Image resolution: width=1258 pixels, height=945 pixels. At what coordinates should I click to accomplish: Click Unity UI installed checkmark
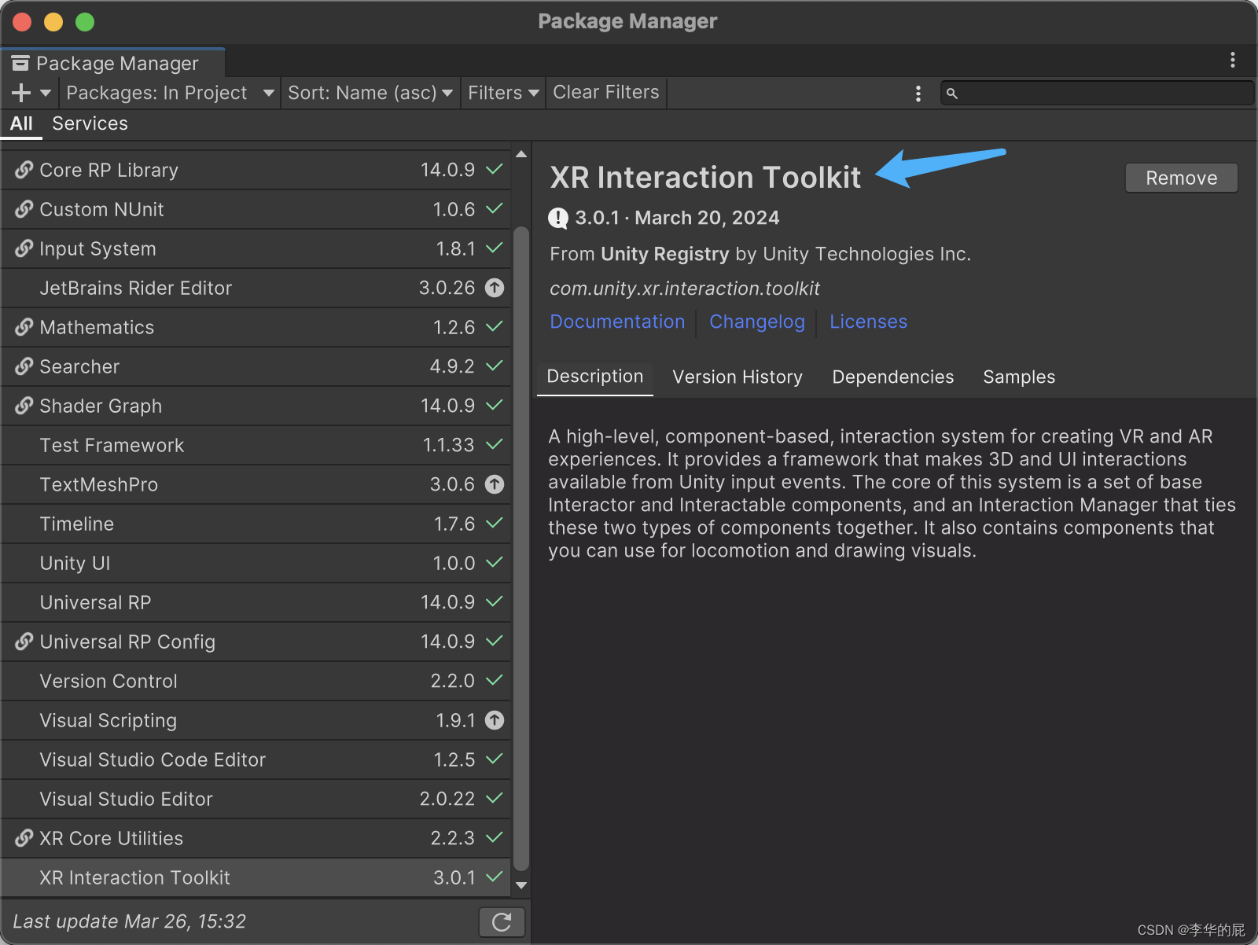pos(494,562)
